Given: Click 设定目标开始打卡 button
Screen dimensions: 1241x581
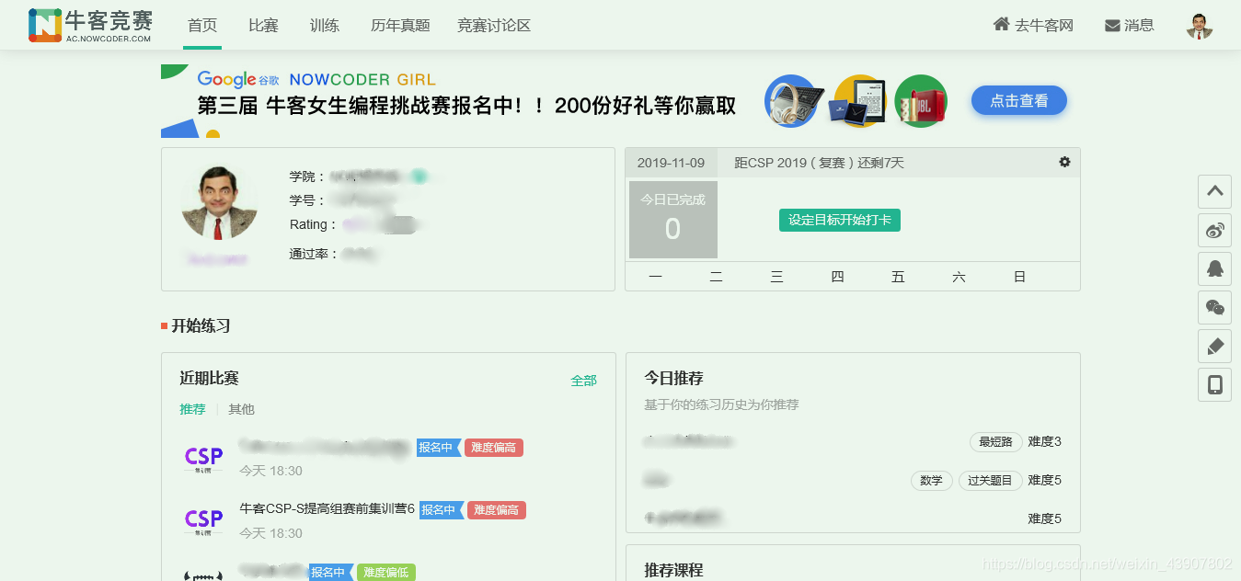Looking at the screenshot, I should 839,221.
